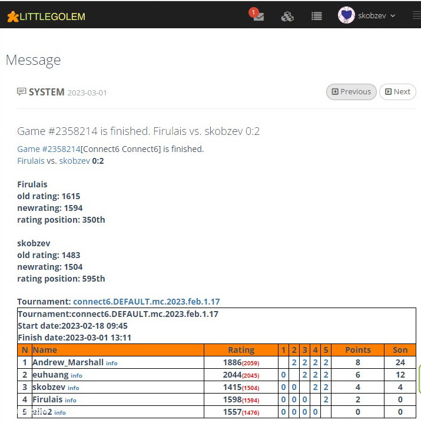Open the connect6.DEFAULT.mc.2023.feb.1.17 tournament link
421x423 pixels.
coord(146,302)
